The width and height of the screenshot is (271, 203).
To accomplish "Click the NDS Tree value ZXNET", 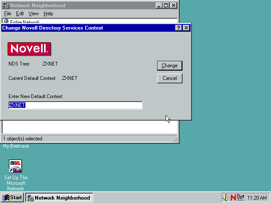I will 50,64.
